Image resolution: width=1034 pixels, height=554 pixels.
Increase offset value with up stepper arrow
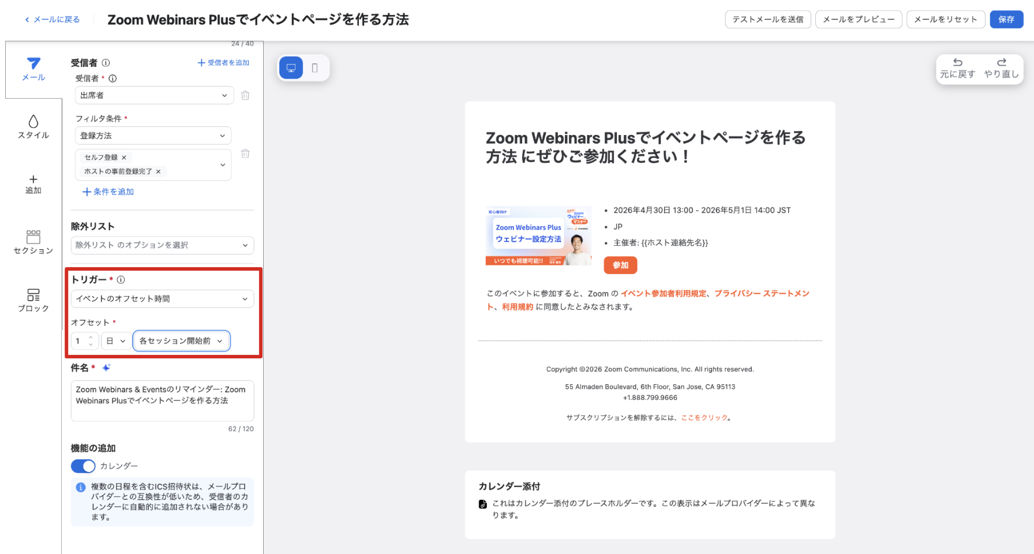[91, 338]
